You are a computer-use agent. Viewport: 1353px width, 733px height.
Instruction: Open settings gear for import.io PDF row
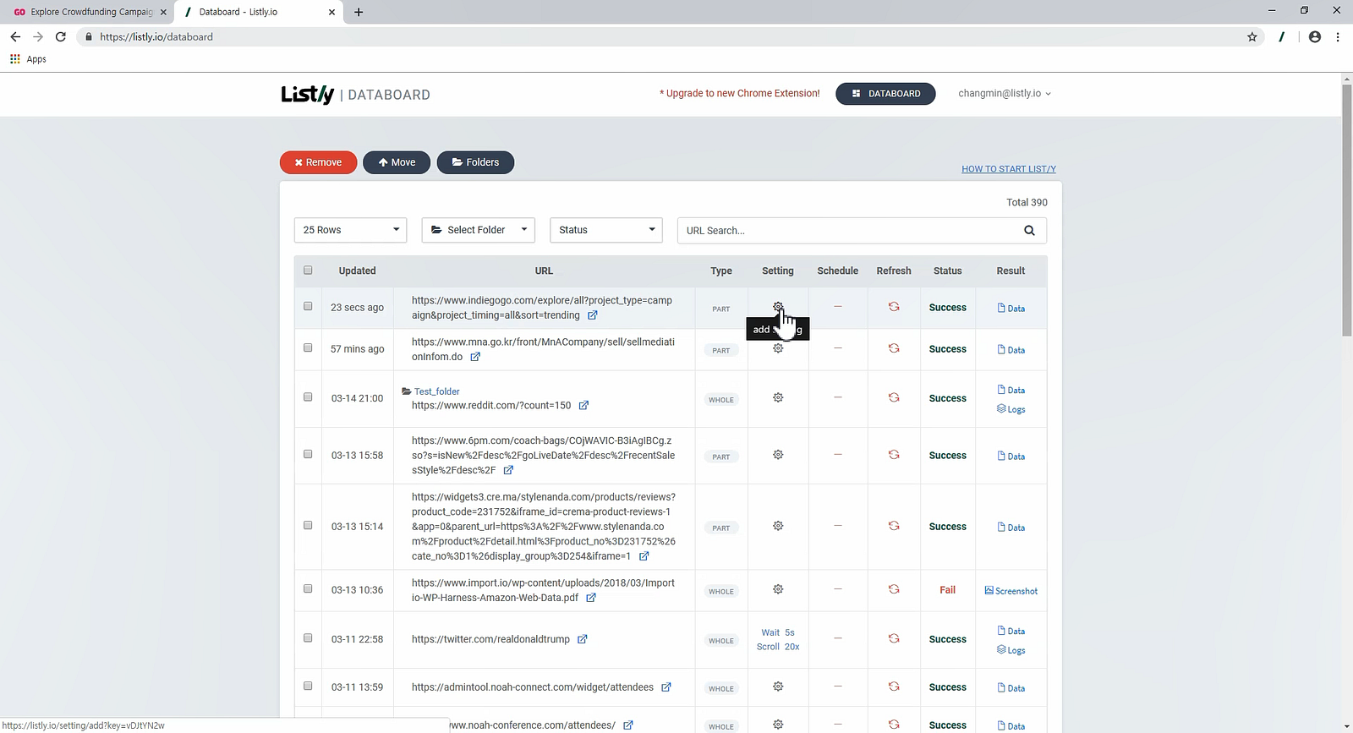[x=778, y=589]
